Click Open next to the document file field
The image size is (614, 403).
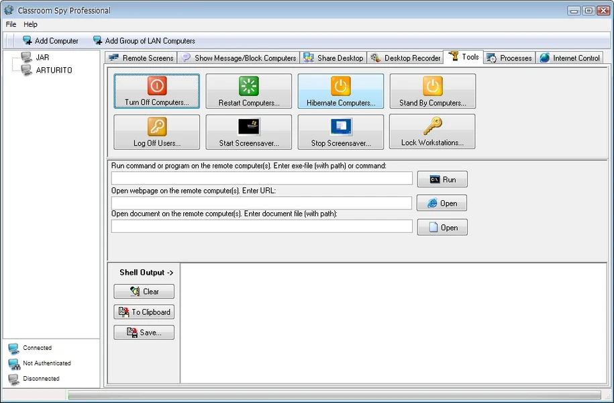(442, 228)
